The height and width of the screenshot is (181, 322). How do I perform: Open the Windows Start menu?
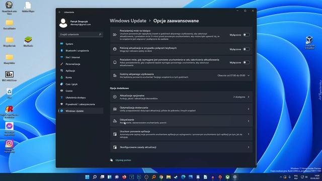tap(87, 177)
